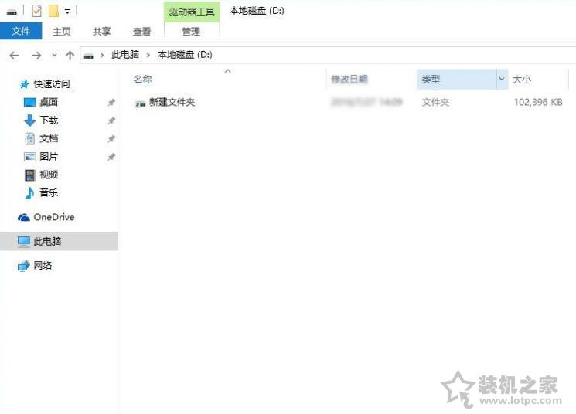Image resolution: width=576 pixels, height=414 pixels.
Task: Click the 文档 document icon
Action: (x=29, y=138)
